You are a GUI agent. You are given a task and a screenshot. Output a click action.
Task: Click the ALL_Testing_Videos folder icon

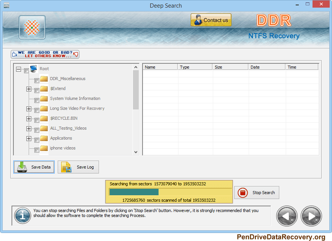pos(44,129)
